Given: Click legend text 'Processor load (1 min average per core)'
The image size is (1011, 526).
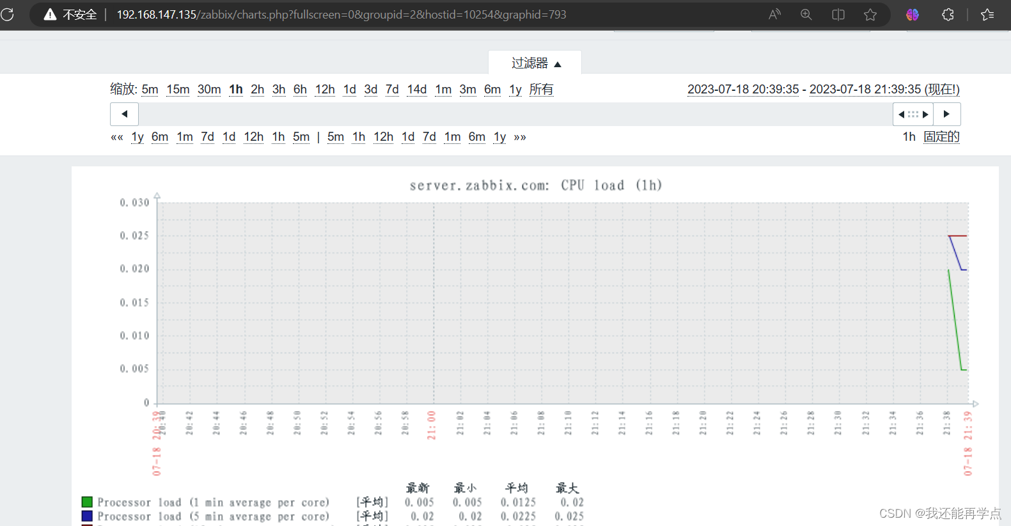Looking at the screenshot, I should 214,502.
